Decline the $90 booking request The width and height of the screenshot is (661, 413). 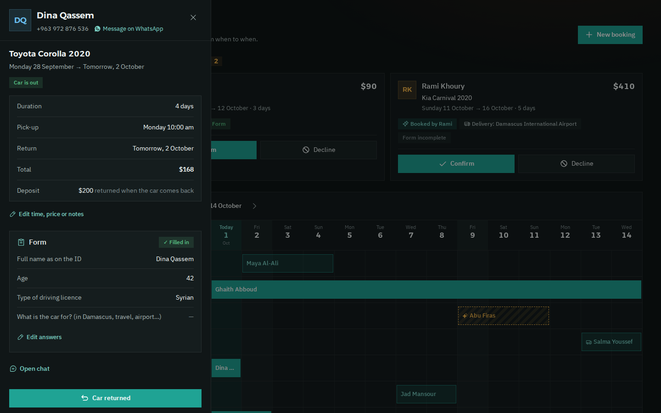point(319,150)
